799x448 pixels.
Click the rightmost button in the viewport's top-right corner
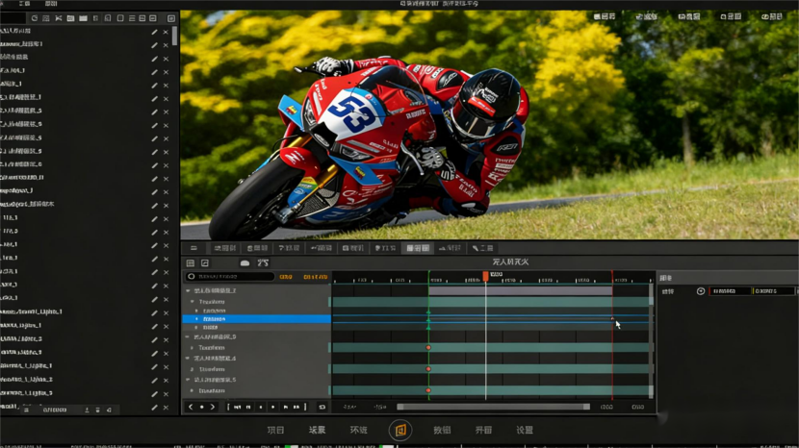772,16
